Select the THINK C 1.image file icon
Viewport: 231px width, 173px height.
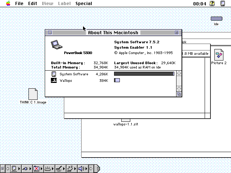[33, 94]
